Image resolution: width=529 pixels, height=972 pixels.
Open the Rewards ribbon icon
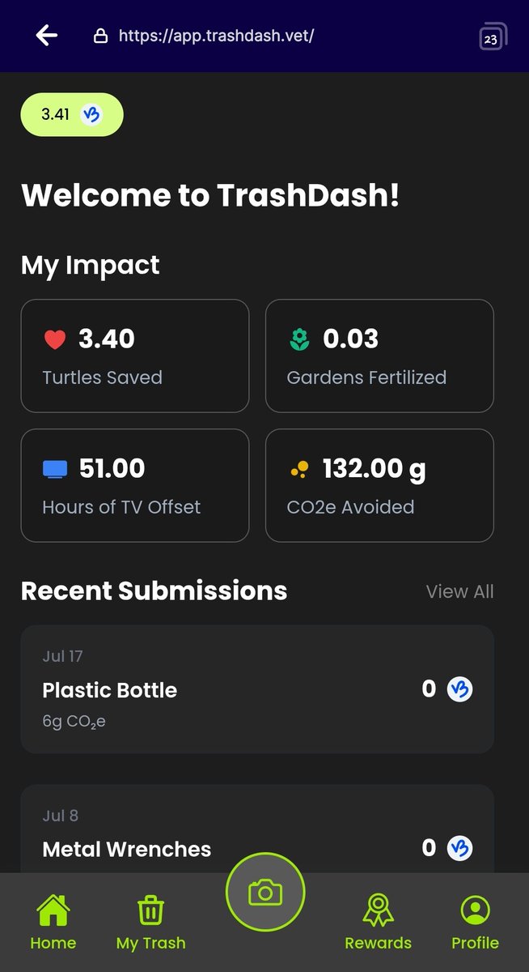coord(378,922)
